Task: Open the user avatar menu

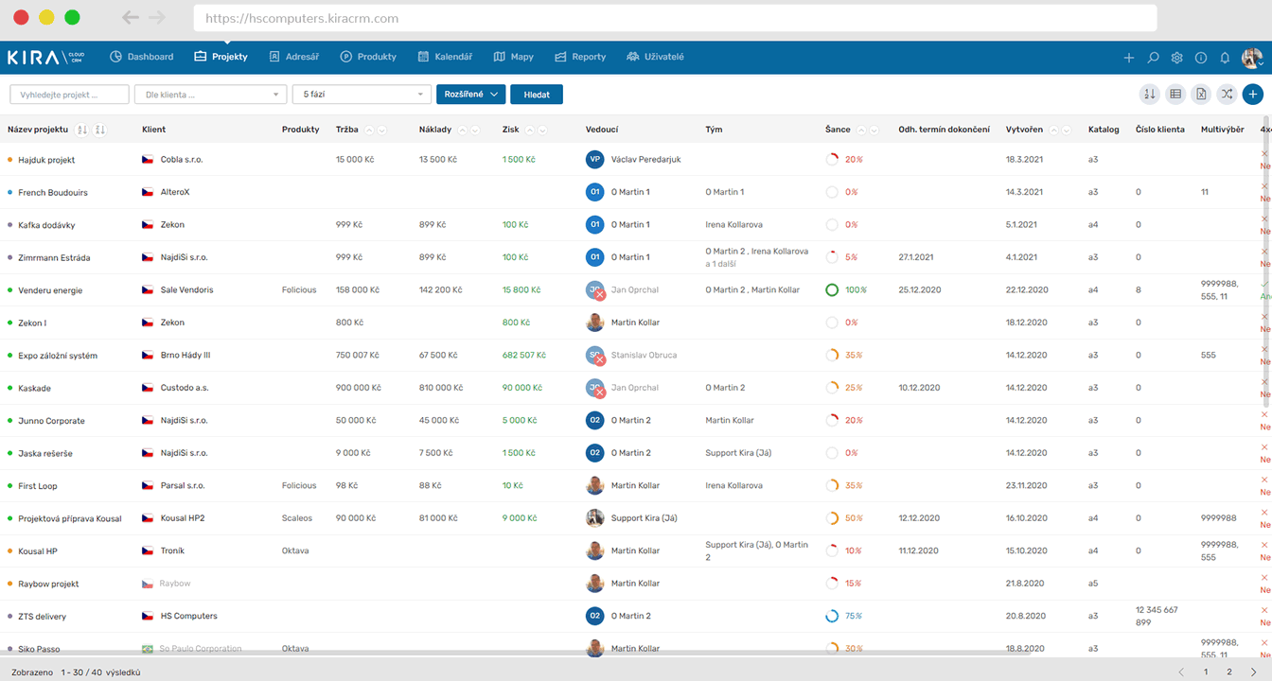Action: point(1252,58)
